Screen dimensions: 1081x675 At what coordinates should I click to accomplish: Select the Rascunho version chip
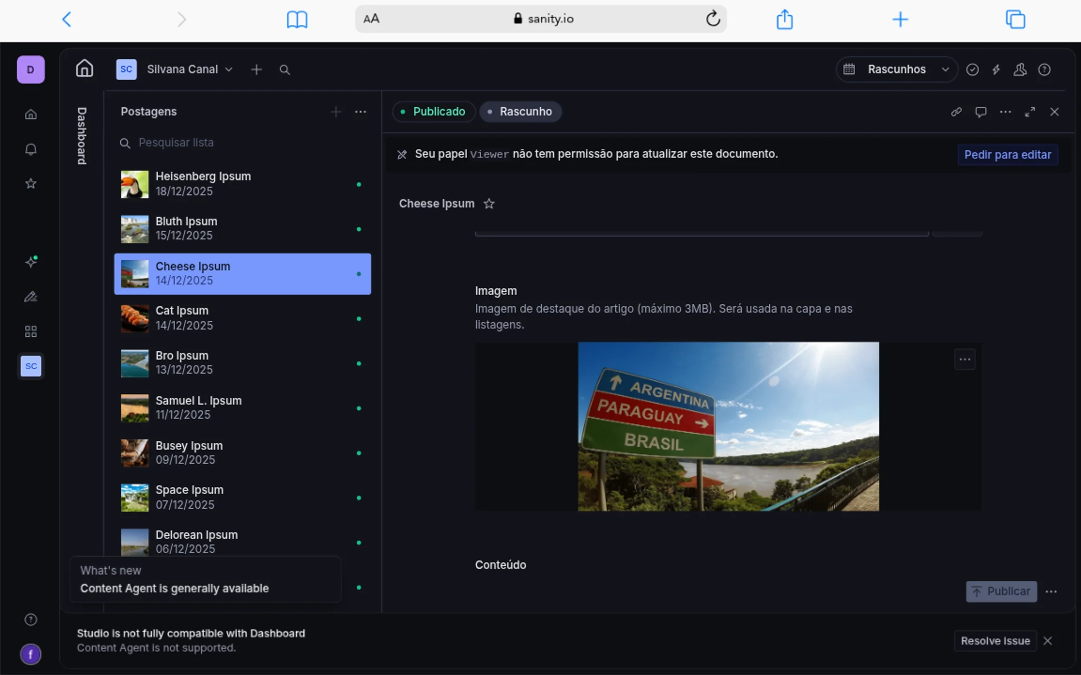[x=520, y=112]
